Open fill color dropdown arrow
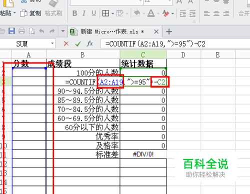The height and width of the screenshot is (194, 250). coord(143,13)
